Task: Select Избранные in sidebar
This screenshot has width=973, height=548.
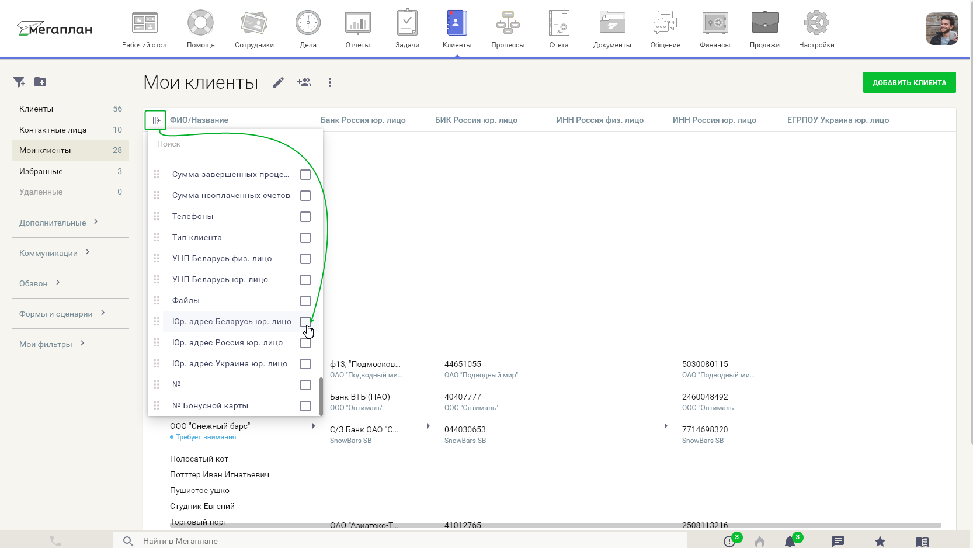Action: (71, 171)
